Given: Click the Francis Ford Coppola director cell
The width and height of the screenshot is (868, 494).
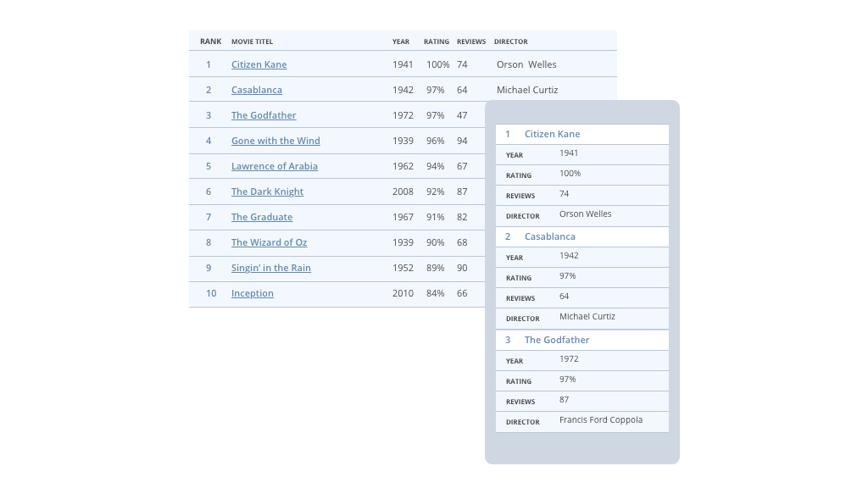Looking at the screenshot, I should click(600, 420).
